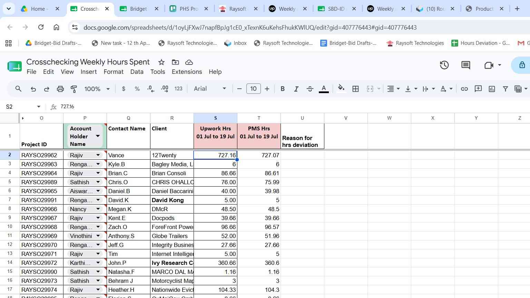Toggle italic formatting
530x298 pixels.
296,89
